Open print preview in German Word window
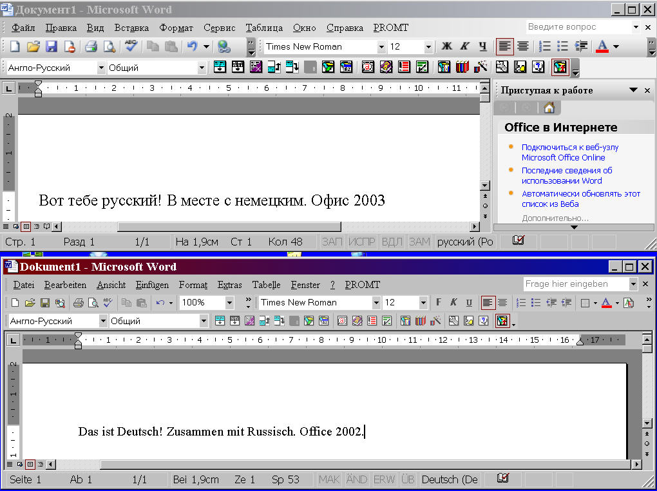The height and width of the screenshot is (491, 657). click(x=93, y=303)
